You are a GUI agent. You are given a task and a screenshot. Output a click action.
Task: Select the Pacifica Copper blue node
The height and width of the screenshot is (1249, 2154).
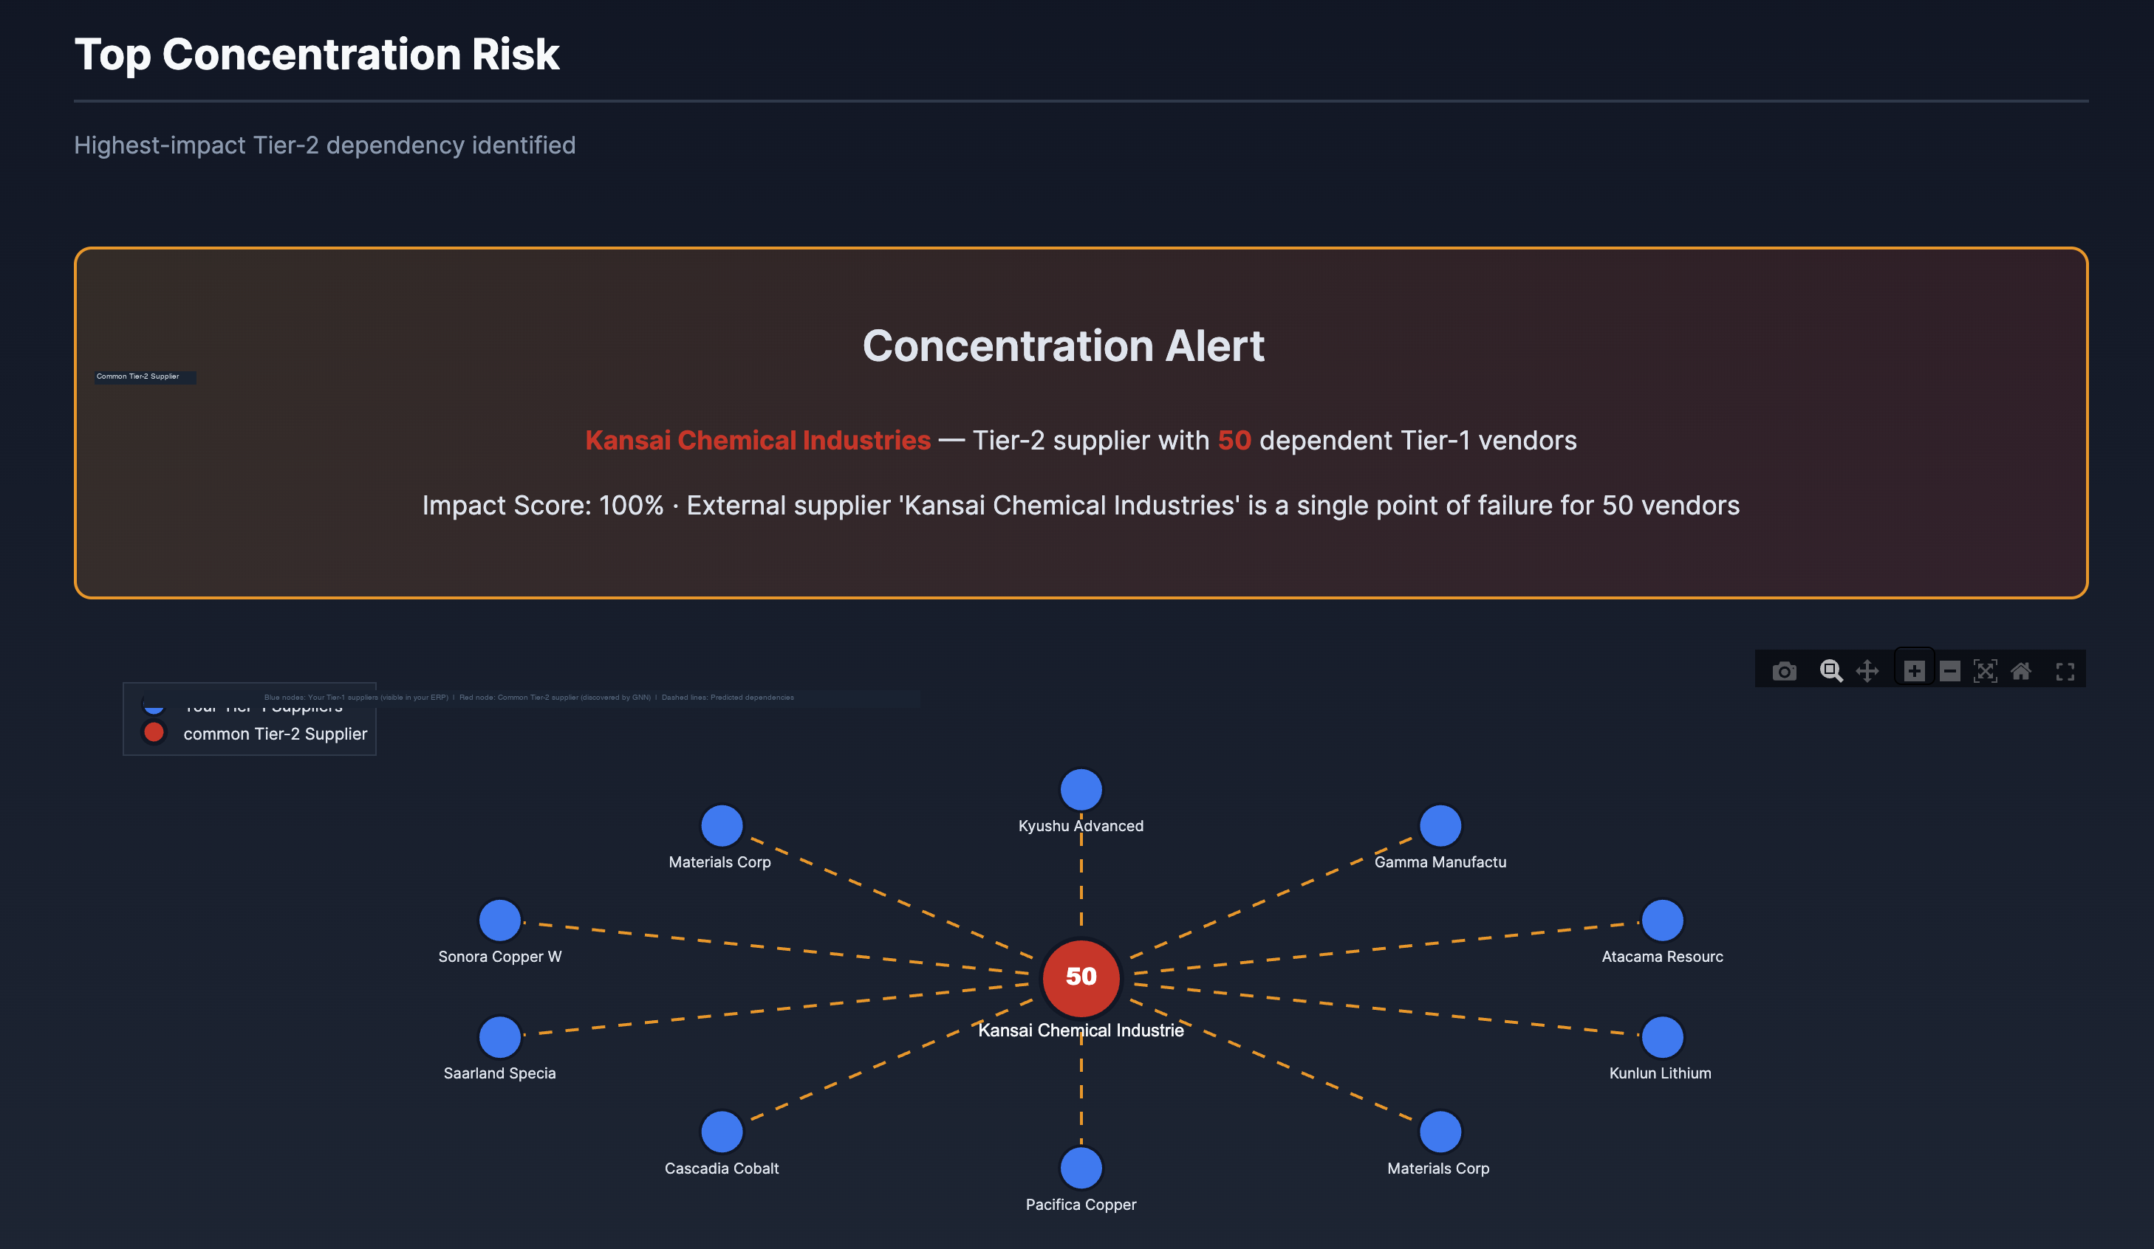pos(1081,1168)
